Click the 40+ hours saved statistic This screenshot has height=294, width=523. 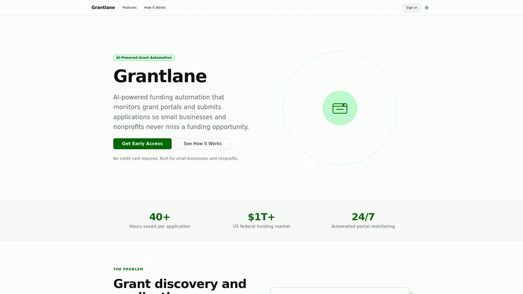160,217
